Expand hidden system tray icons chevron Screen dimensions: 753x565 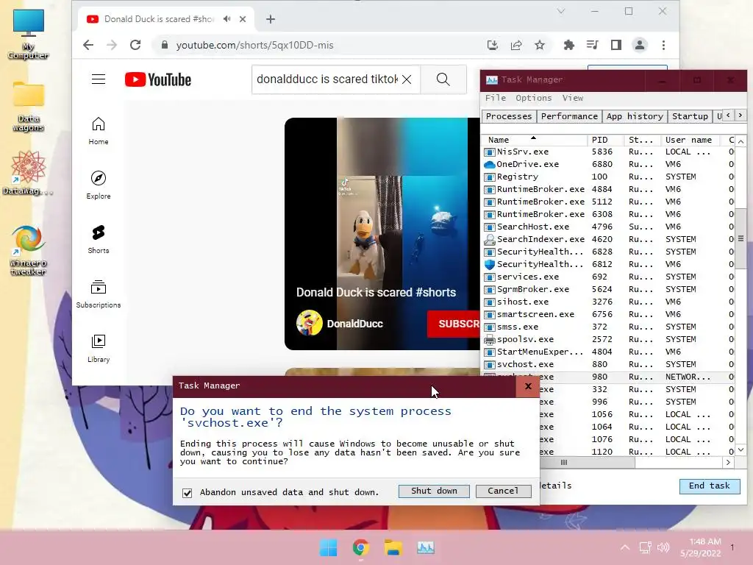[x=625, y=547]
